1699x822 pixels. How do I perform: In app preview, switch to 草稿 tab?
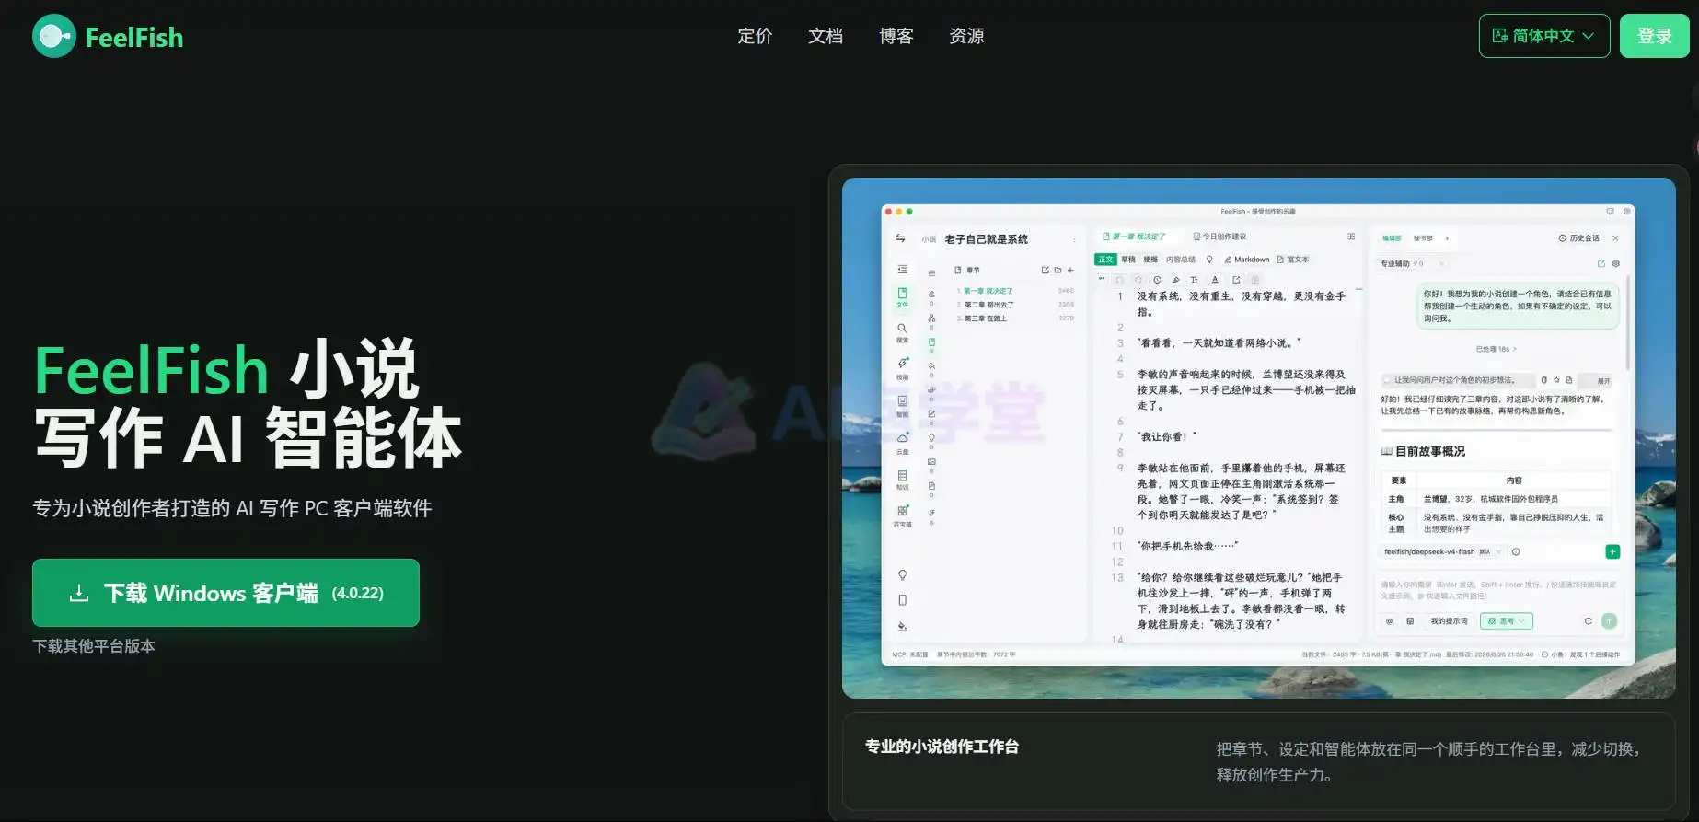pos(1127,260)
